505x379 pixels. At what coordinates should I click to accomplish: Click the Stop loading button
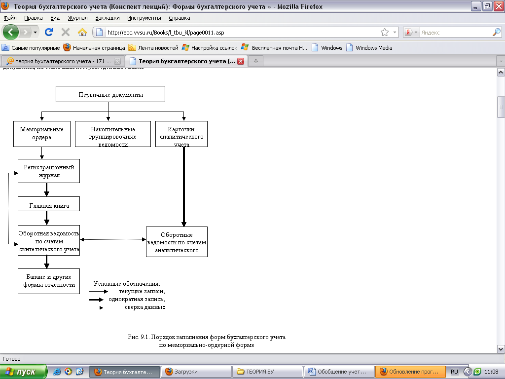pos(66,32)
